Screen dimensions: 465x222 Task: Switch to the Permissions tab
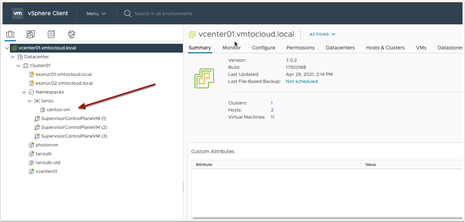point(300,48)
